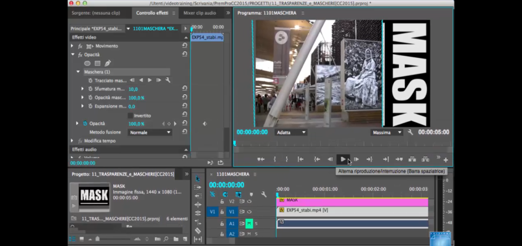This screenshot has width=522, height=246.
Task: Track selected mask backward one frame
Action: 132,81
